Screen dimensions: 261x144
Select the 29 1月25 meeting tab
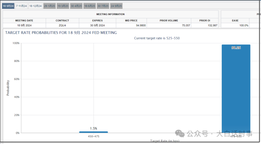pos(49,6)
